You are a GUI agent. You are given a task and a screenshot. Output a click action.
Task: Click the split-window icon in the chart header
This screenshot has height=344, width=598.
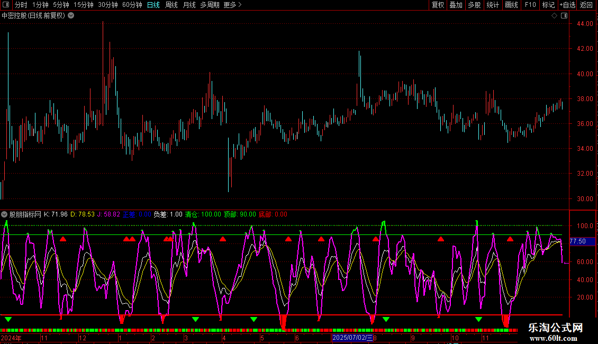point(564,16)
